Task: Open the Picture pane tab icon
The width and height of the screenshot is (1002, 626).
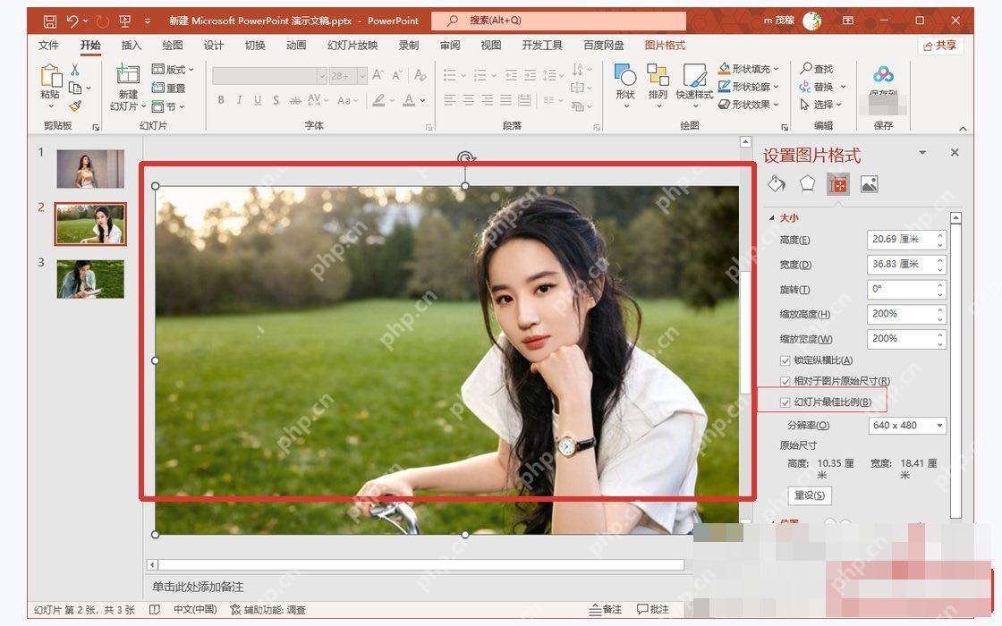Action: (x=869, y=184)
